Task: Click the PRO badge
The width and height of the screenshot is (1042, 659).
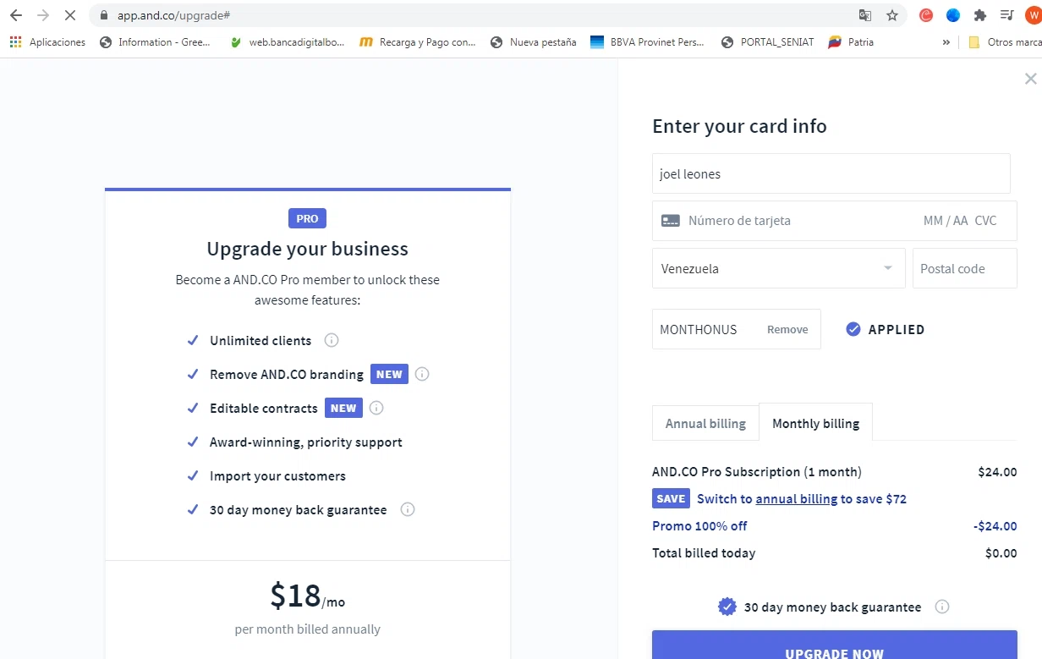Action: click(307, 218)
